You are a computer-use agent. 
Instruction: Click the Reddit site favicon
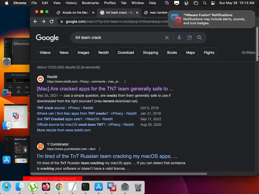tap(40, 79)
